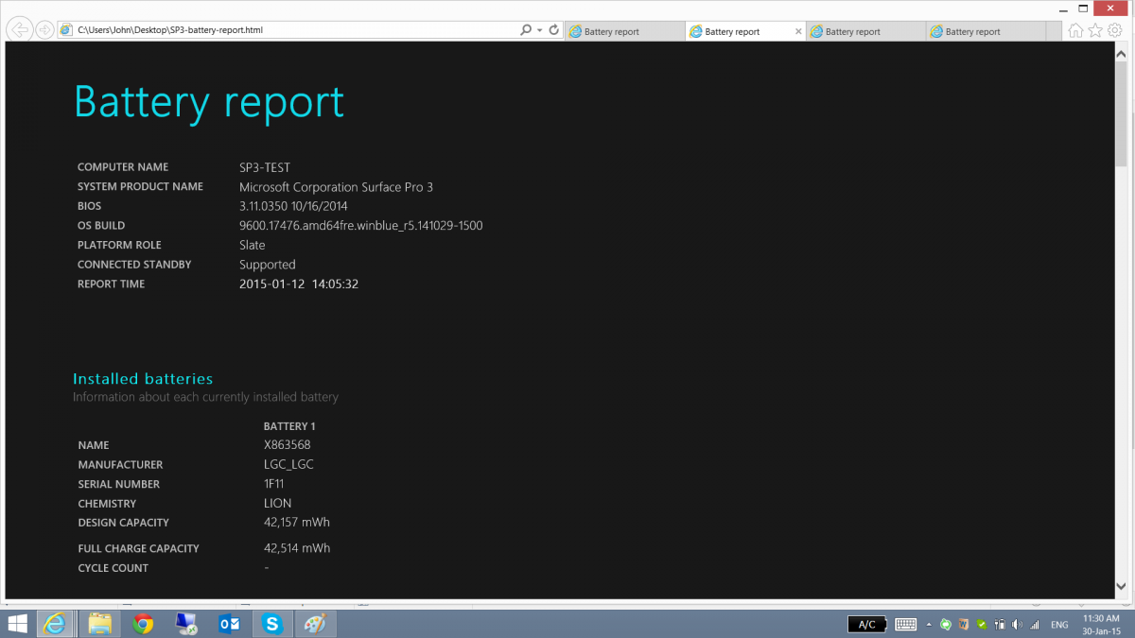Click the battery name X863568

click(288, 445)
